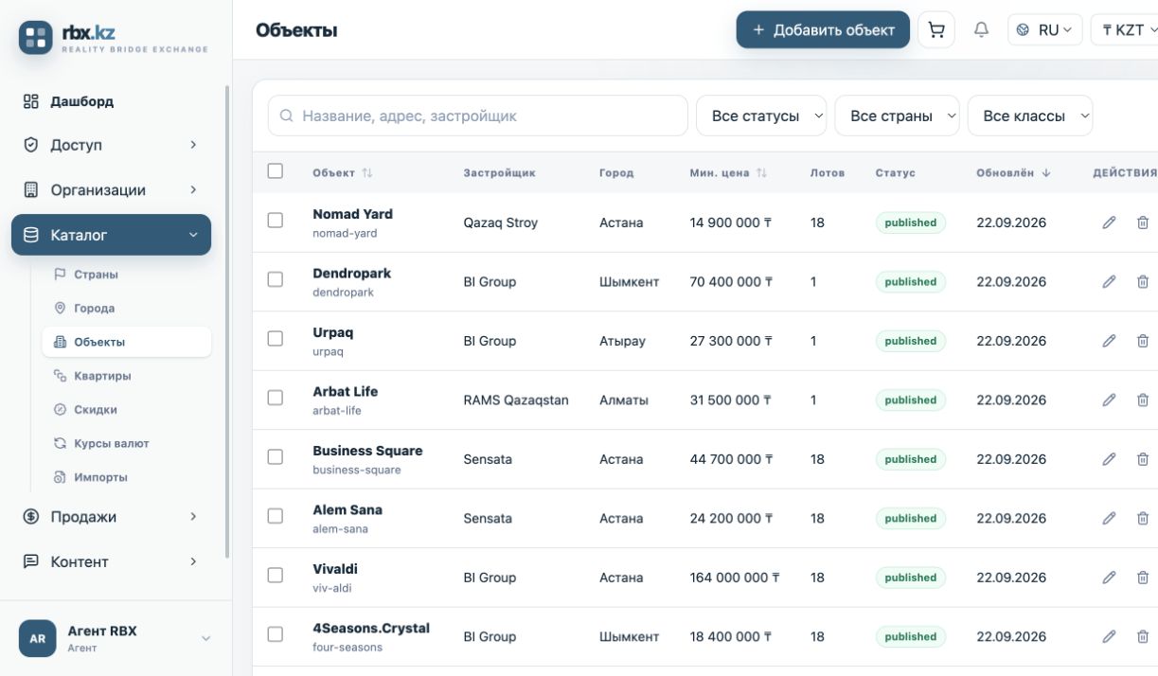Delete Vivaldi trash icon
1158x676 pixels.
1143,578
